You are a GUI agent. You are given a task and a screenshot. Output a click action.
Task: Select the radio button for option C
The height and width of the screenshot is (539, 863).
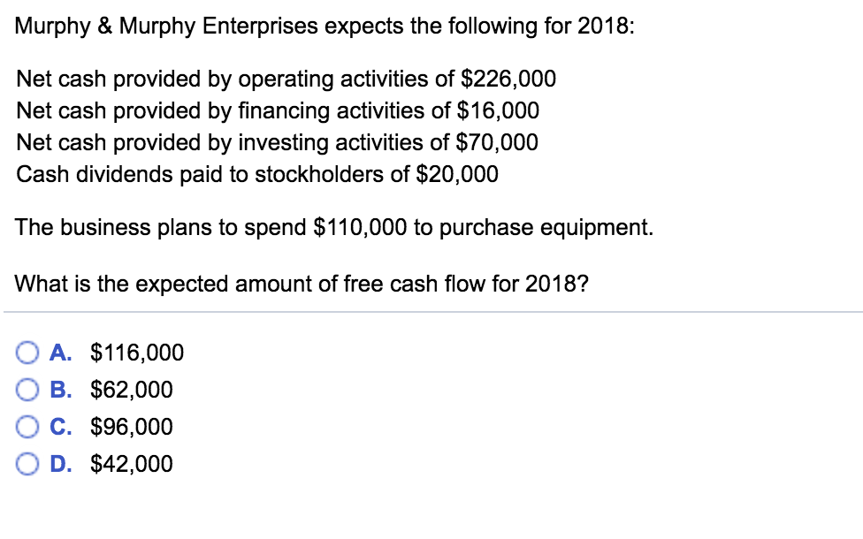coord(27,427)
